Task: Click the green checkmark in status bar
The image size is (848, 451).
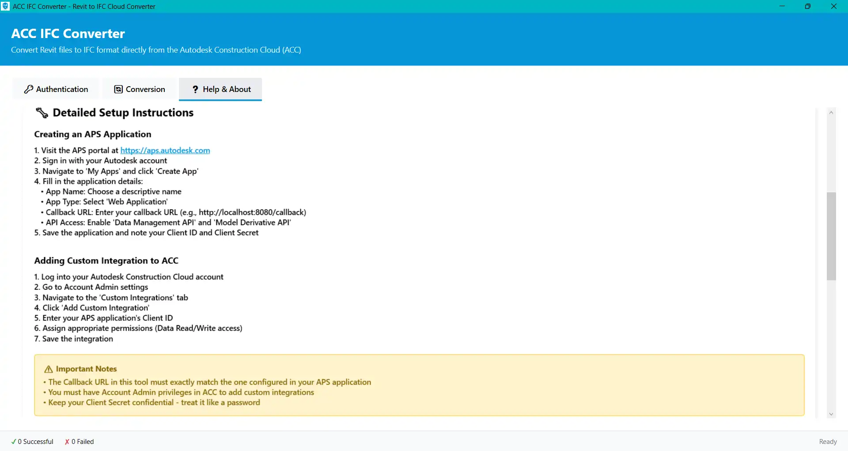Action: [14, 442]
